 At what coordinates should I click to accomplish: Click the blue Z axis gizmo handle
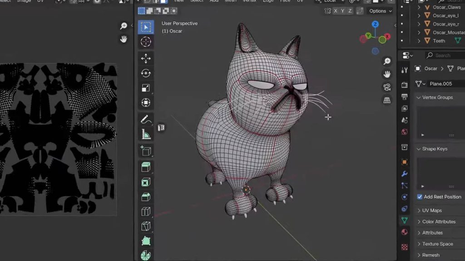pyautogui.click(x=375, y=24)
